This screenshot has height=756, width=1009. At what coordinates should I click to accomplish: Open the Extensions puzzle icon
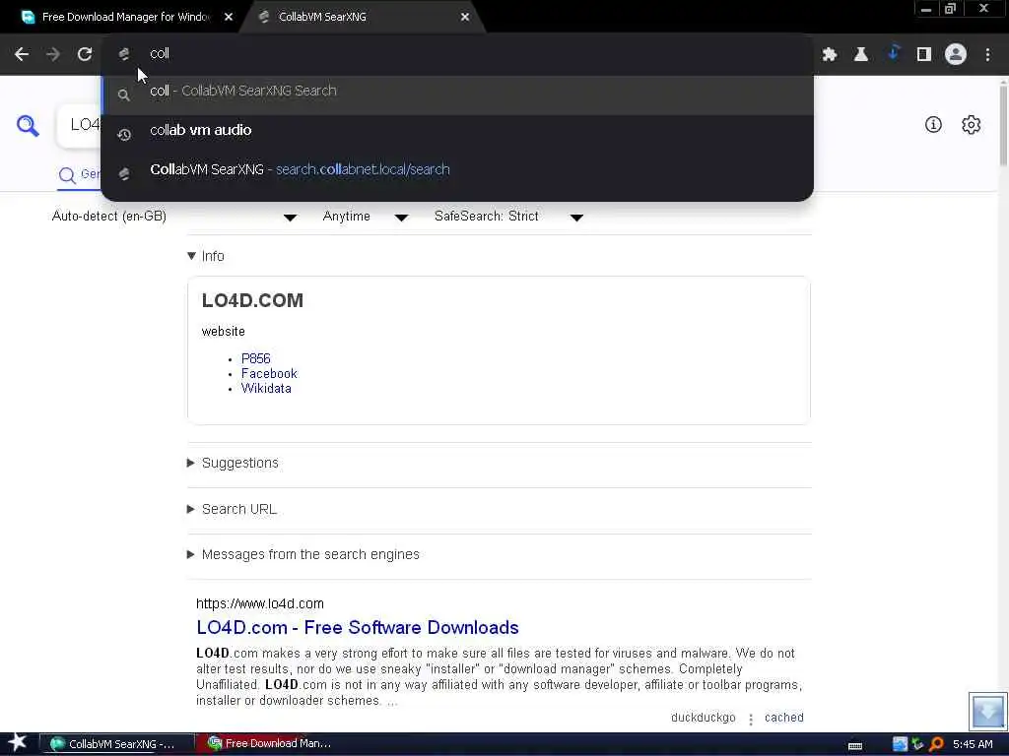[830, 55]
